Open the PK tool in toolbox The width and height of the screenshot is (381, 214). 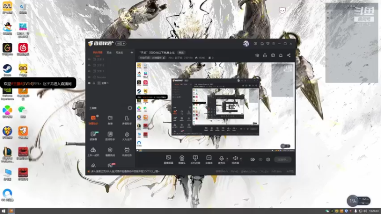point(110,165)
